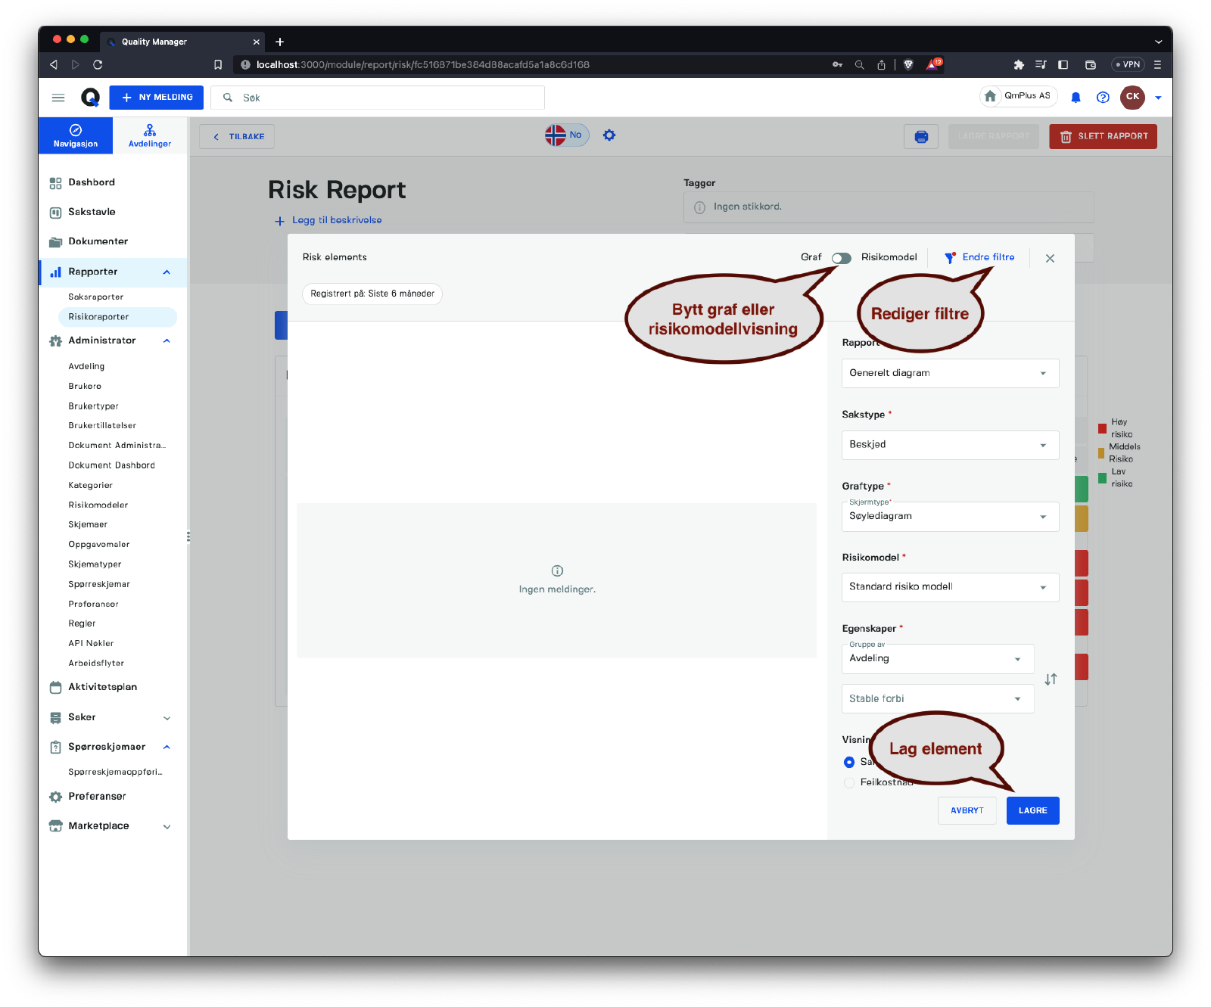
Task: Click the QmPlus AS home icon
Action: point(990,96)
